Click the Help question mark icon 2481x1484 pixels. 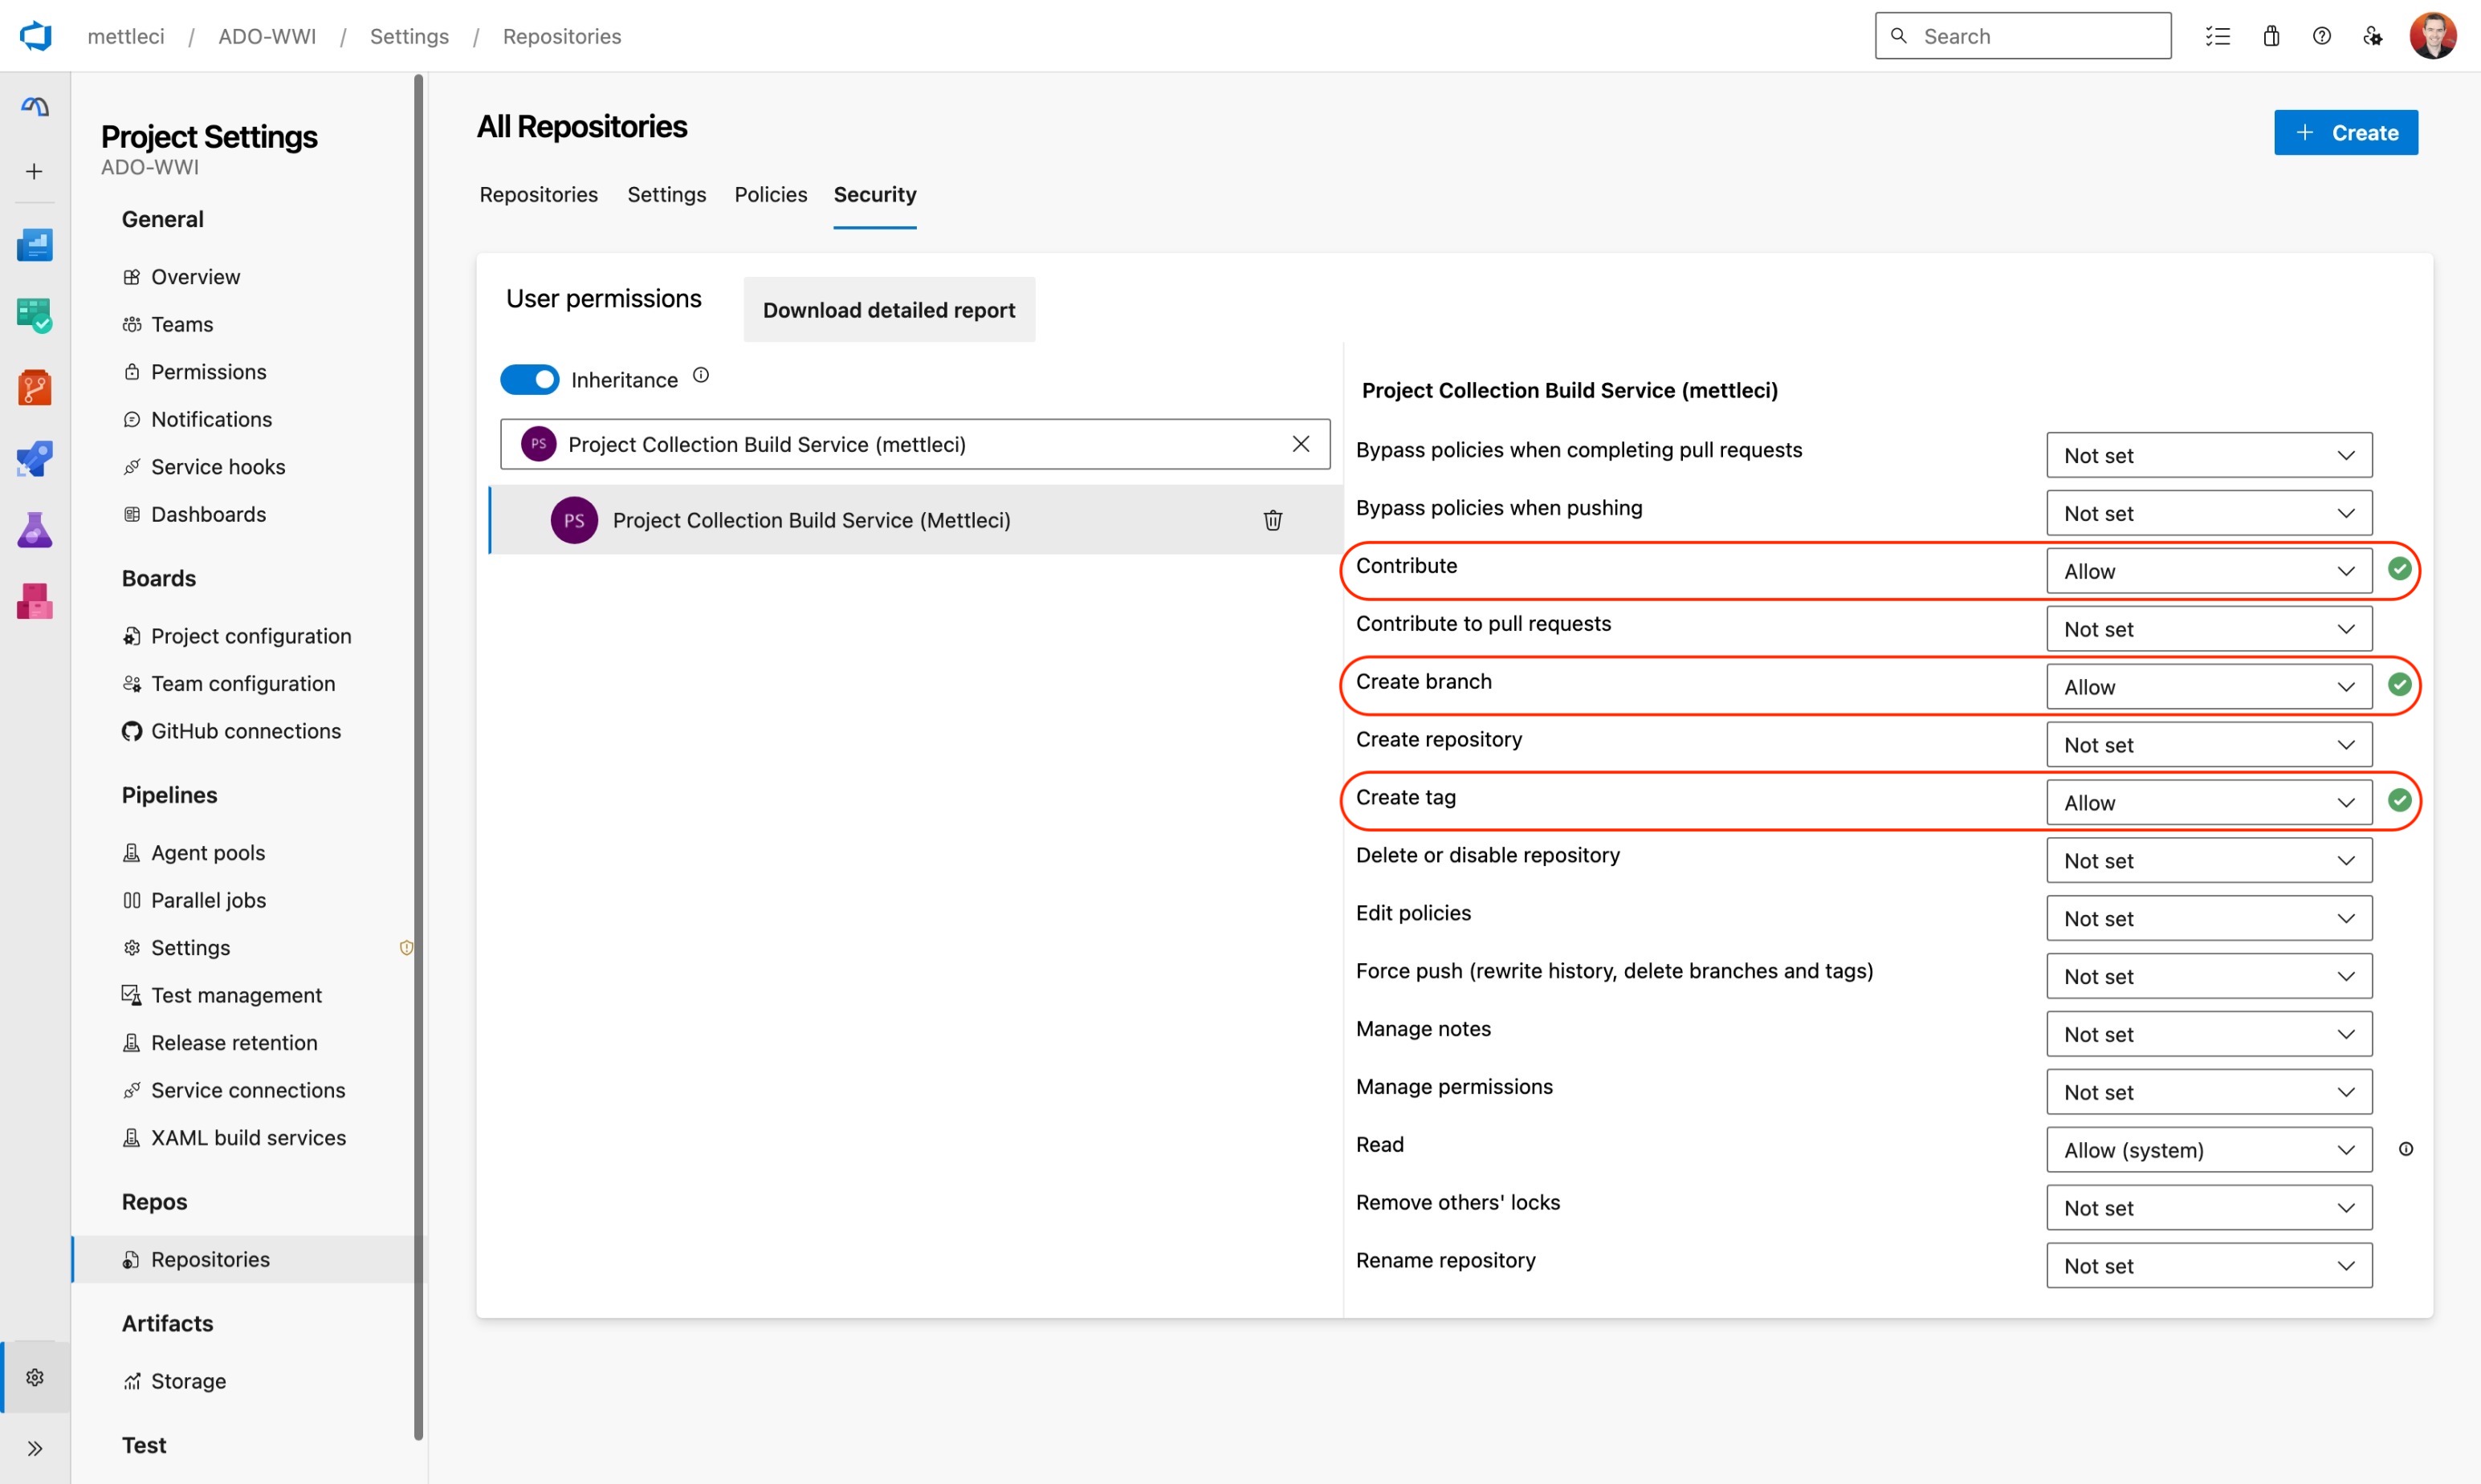[x=2322, y=36]
